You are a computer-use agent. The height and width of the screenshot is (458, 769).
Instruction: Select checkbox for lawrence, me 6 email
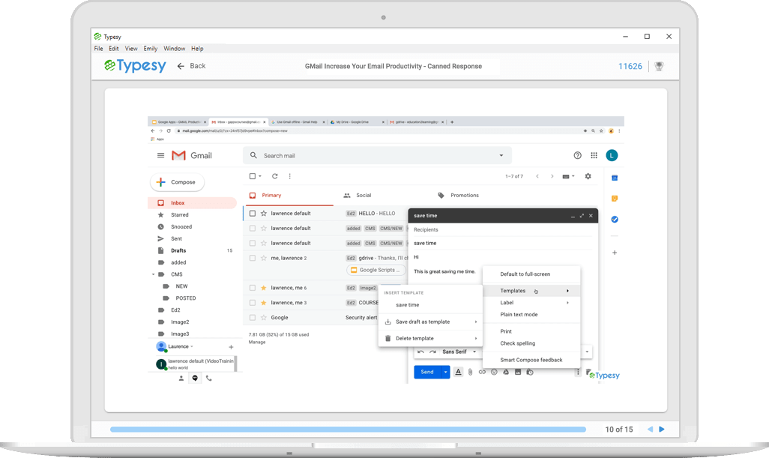click(x=253, y=288)
